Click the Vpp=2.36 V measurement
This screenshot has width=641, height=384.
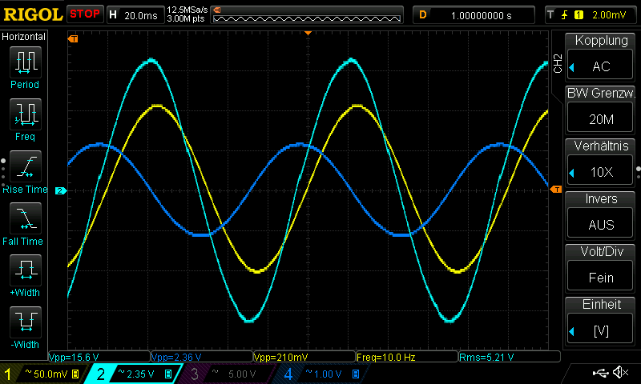tap(176, 358)
